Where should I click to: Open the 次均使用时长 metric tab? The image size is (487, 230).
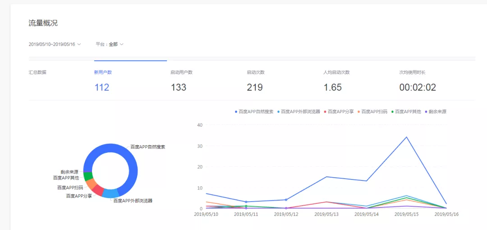coord(412,72)
